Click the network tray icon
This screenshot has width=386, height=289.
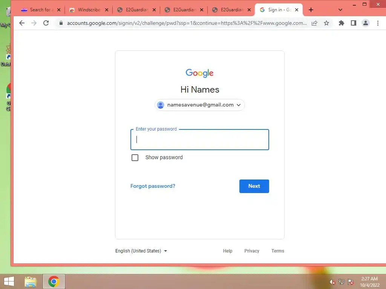pyautogui.click(x=341, y=281)
